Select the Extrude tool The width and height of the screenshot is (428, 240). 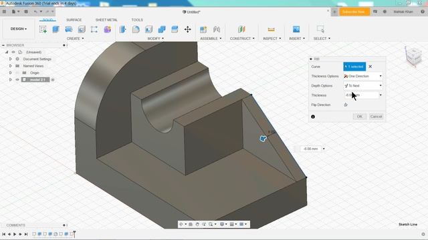pyautogui.click(x=56, y=29)
